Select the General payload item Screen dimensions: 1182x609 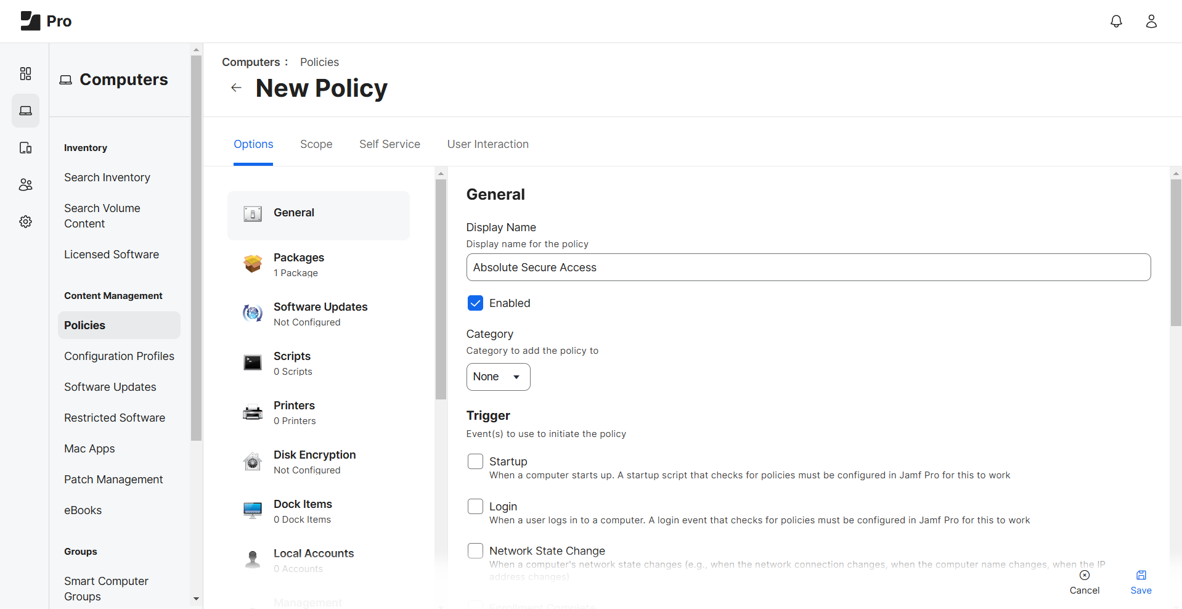click(x=319, y=215)
